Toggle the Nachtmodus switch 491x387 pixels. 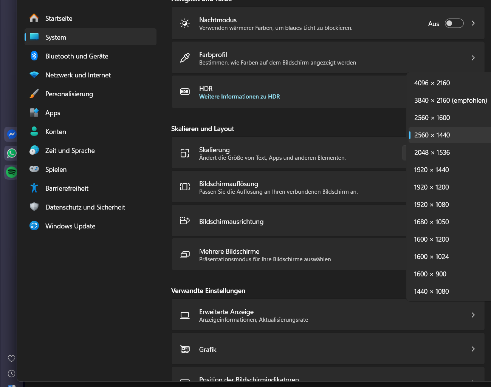pyautogui.click(x=454, y=23)
